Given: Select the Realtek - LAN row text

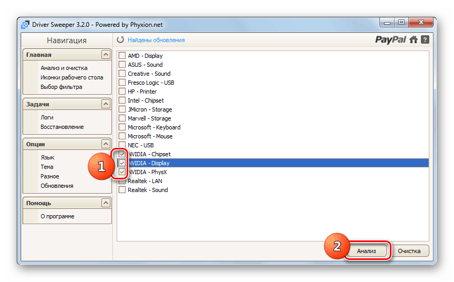Looking at the screenshot, I should (145, 181).
